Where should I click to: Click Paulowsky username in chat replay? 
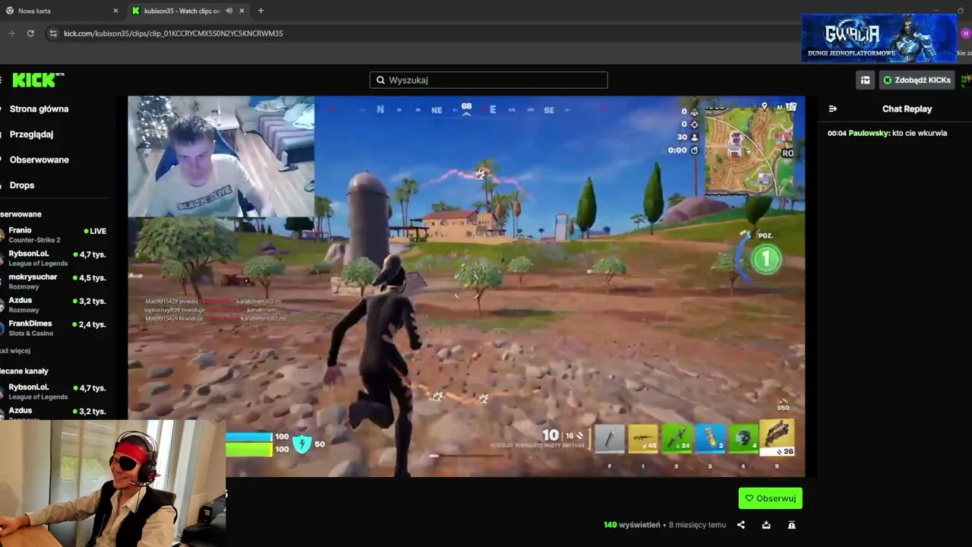868,133
